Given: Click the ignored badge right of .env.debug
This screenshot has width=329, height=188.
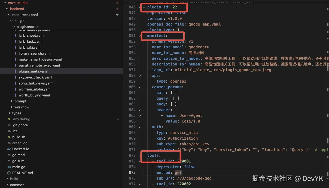Looking at the screenshot, I should pyautogui.click(x=117, y=119).
